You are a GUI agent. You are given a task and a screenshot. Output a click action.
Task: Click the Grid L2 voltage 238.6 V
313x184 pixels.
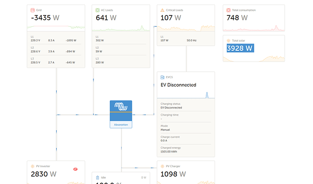pos(35,51)
